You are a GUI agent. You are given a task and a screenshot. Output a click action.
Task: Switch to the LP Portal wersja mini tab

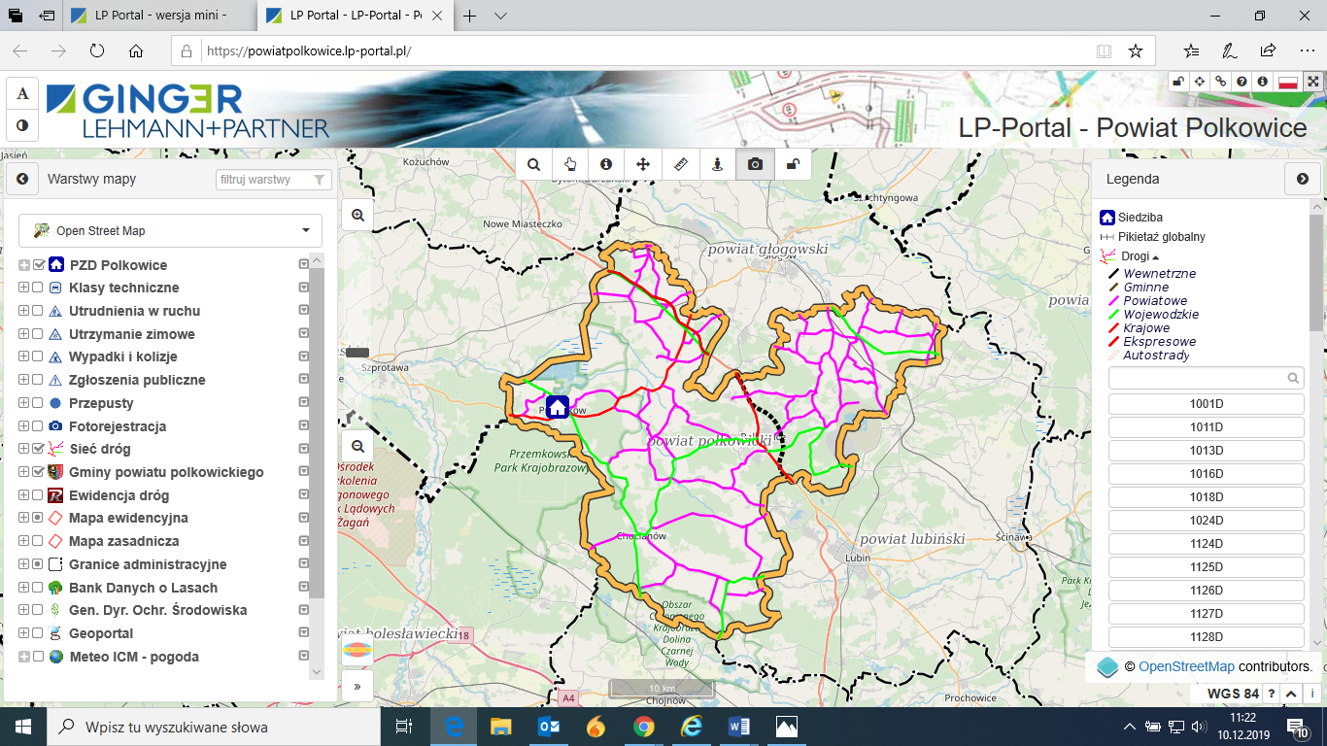[160, 16]
